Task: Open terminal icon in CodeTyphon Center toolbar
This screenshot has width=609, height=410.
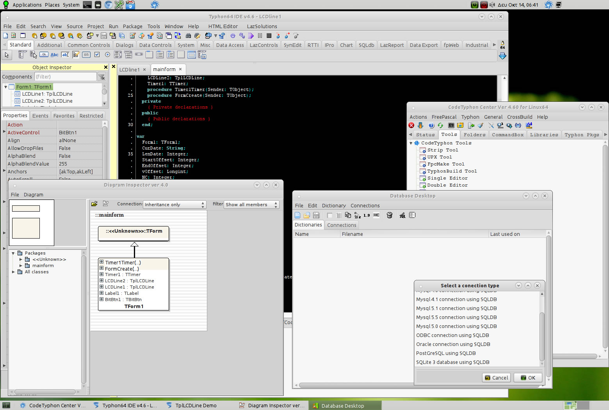Action: click(x=451, y=125)
